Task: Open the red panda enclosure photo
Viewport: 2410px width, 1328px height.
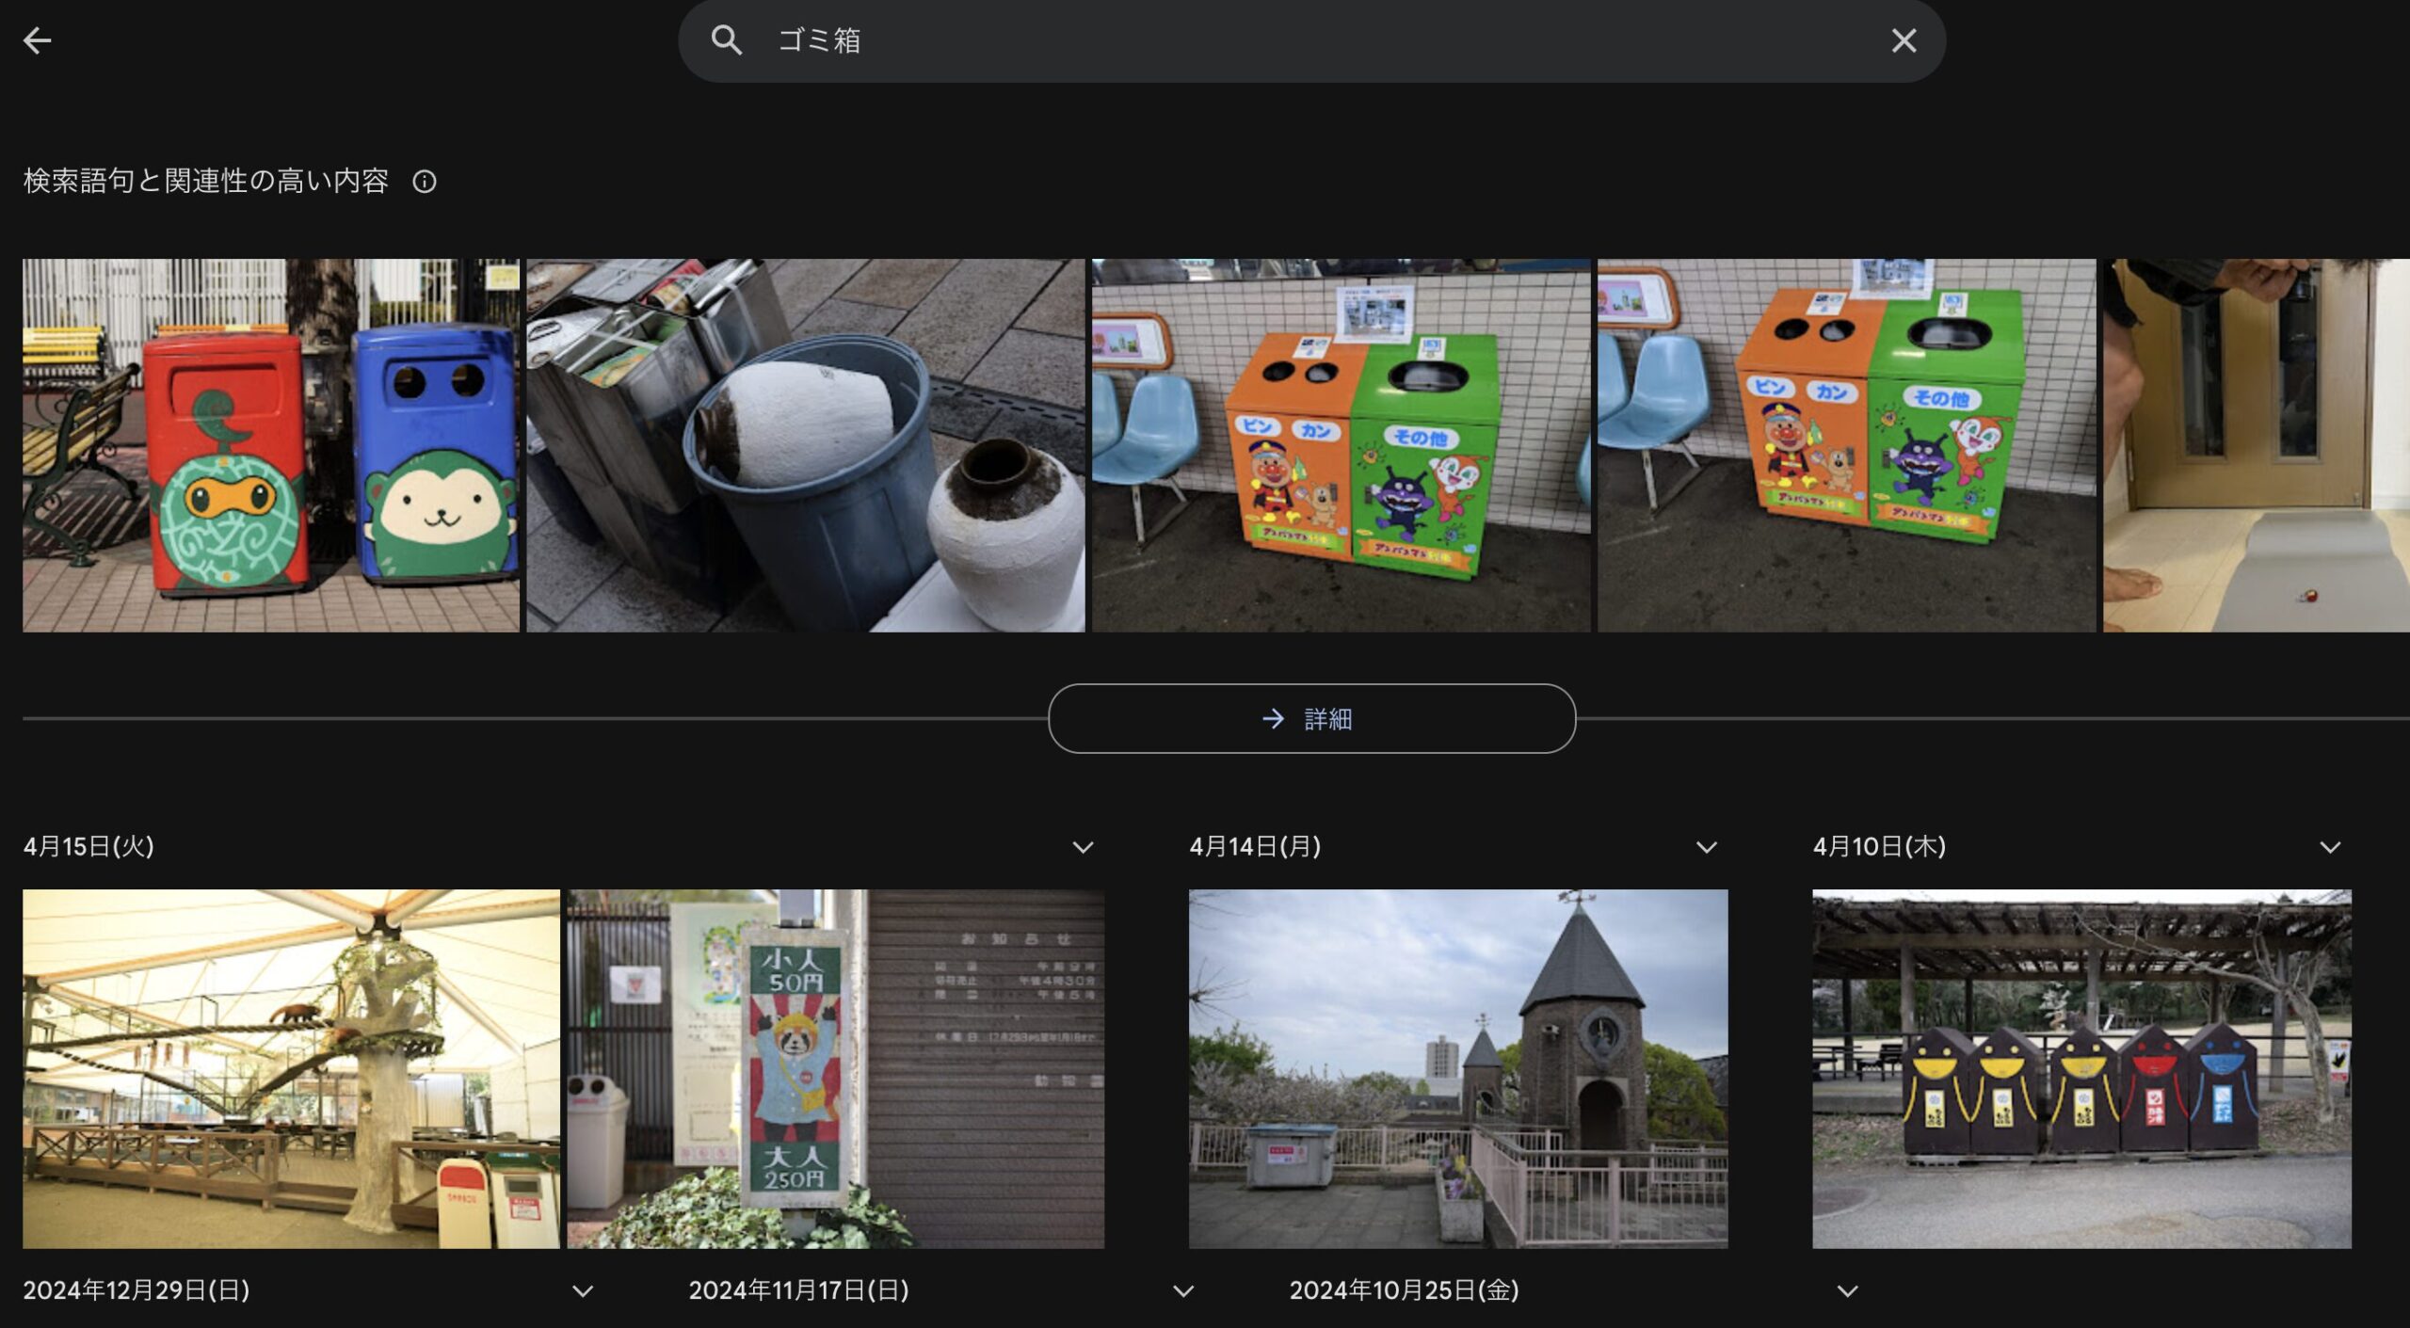Action: pos(291,1069)
